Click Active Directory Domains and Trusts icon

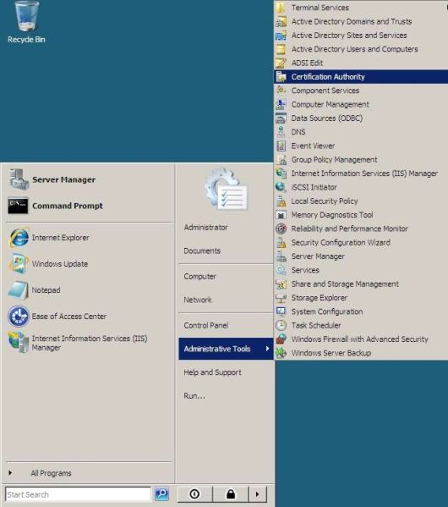[281, 21]
